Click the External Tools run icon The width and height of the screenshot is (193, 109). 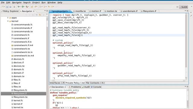pyautogui.click(x=27, y=7)
